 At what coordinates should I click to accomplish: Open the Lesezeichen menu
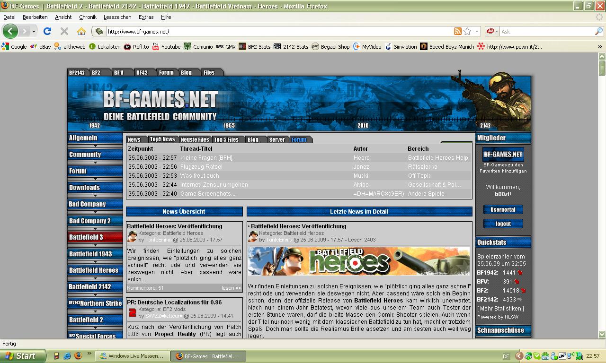117,17
